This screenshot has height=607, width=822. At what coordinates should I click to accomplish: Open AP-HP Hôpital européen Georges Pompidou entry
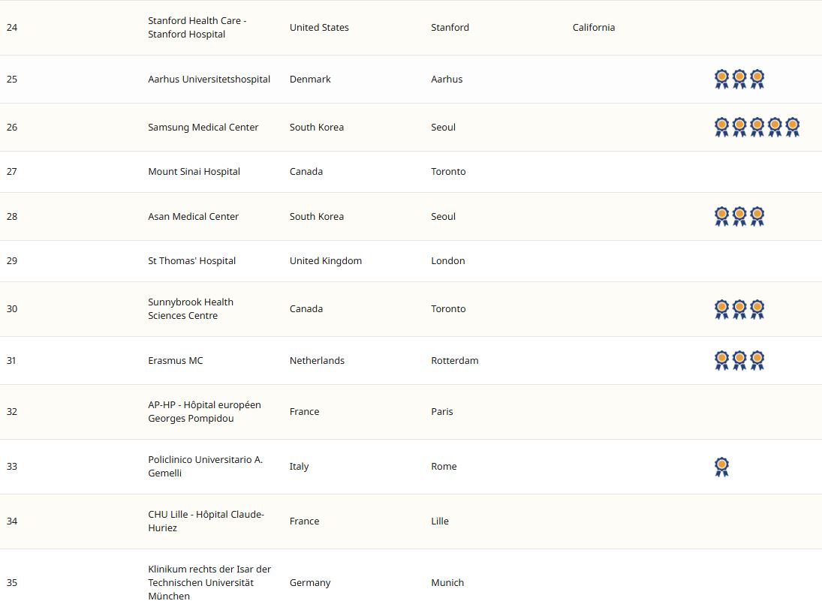click(x=204, y=412)
